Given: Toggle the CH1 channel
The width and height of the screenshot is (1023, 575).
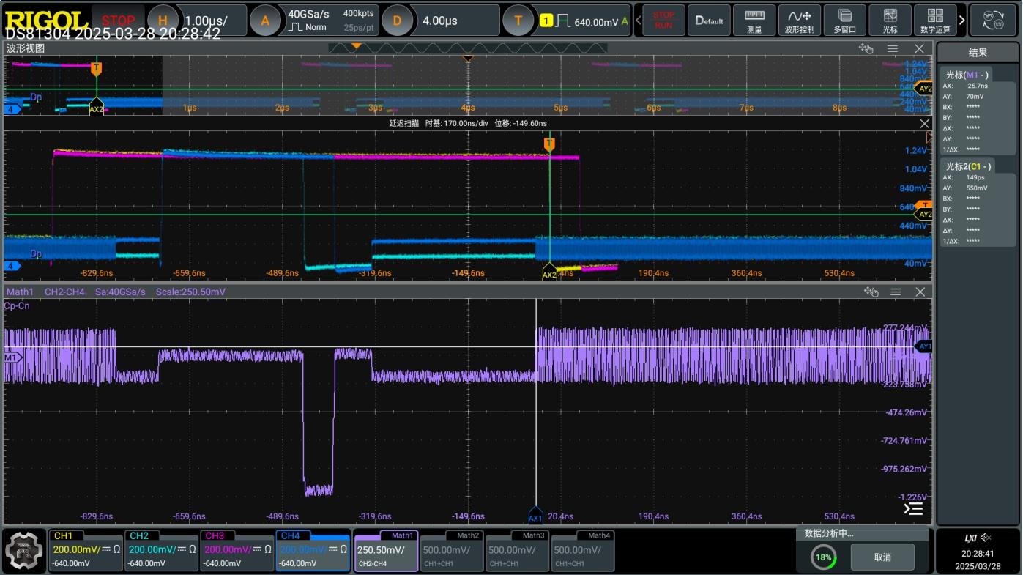Looking at the screenshot, I should coord(86,550).
